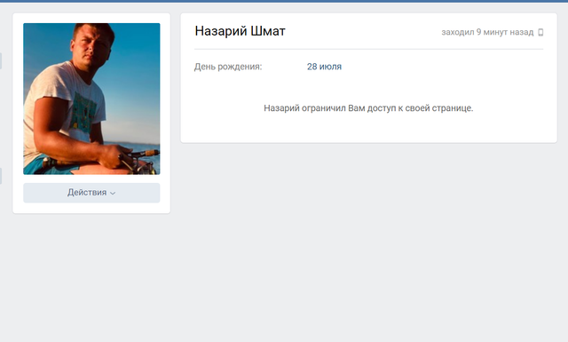Open the Действия dropdown button
This screenshot has width=568, height=342.
[91, 193]
